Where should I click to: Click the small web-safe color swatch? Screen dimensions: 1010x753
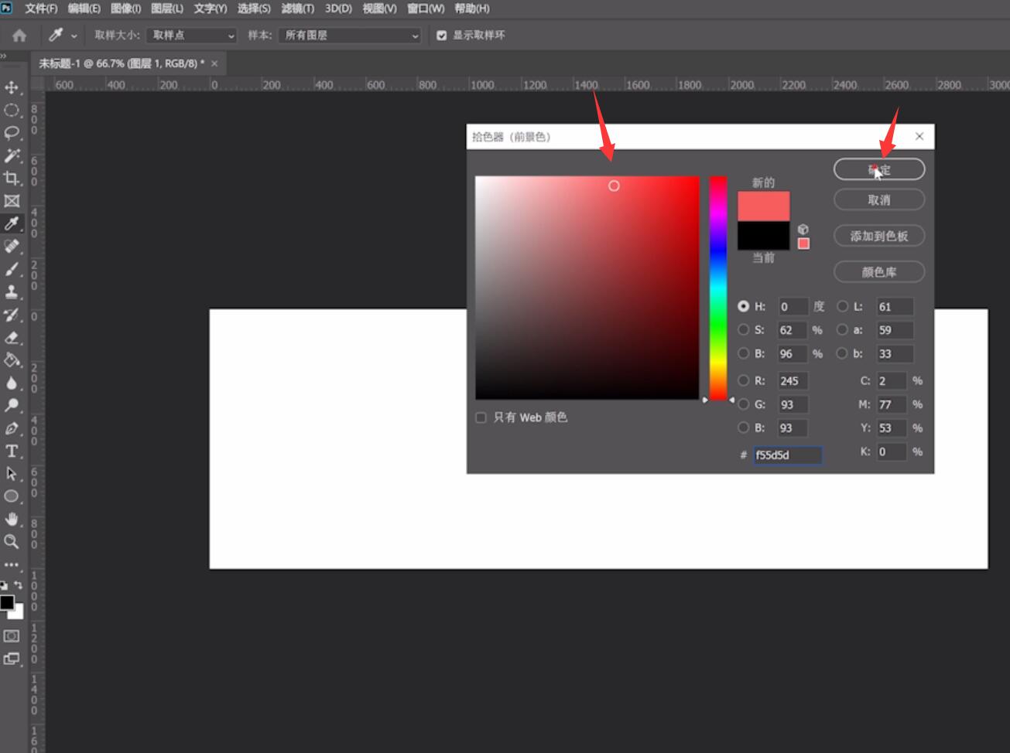[803, 244]
